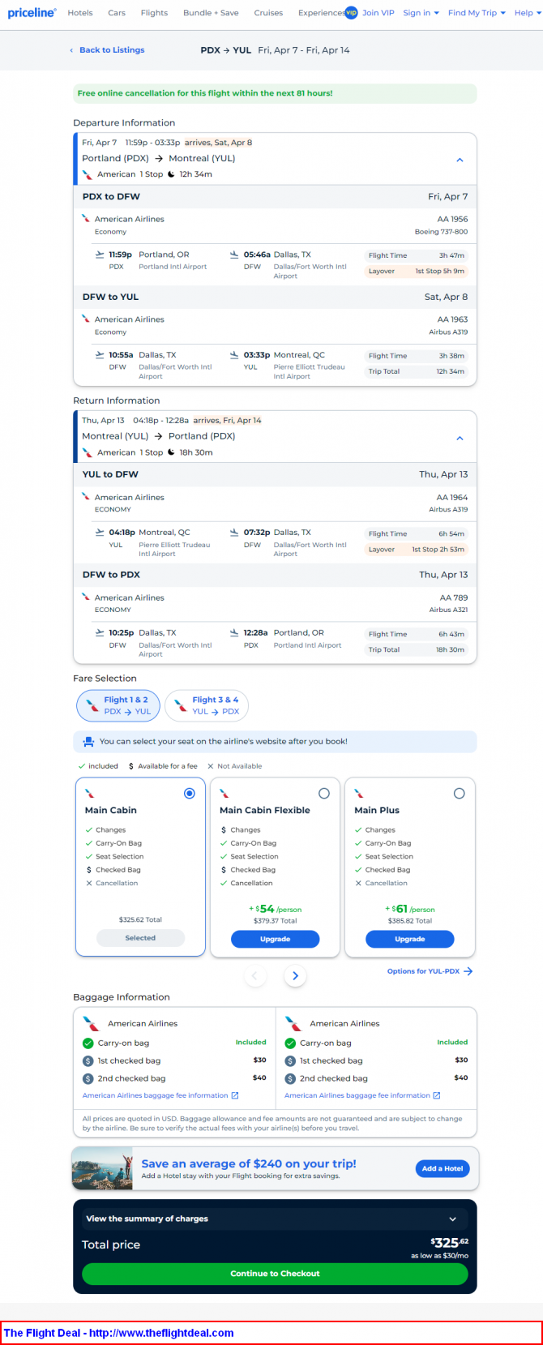
Task: Collapse the Departure Information flight details
Action: [x=460, y=160]
